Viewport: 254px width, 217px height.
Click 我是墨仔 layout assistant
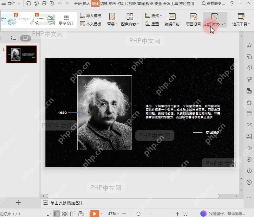(222, 214)
